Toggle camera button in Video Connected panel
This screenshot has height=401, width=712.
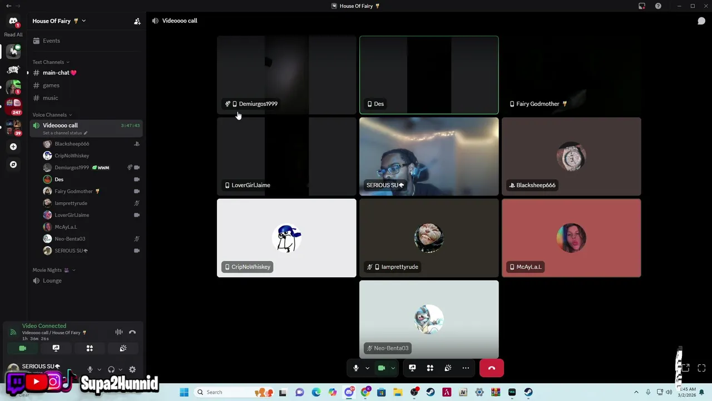coord(23,348)
